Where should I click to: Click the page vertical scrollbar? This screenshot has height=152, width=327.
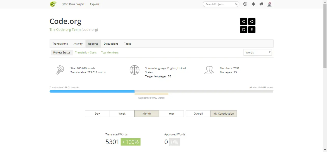point(325,36)
